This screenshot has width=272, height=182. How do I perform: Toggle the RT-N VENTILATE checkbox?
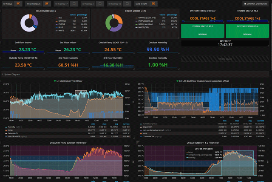click(47, 4)
